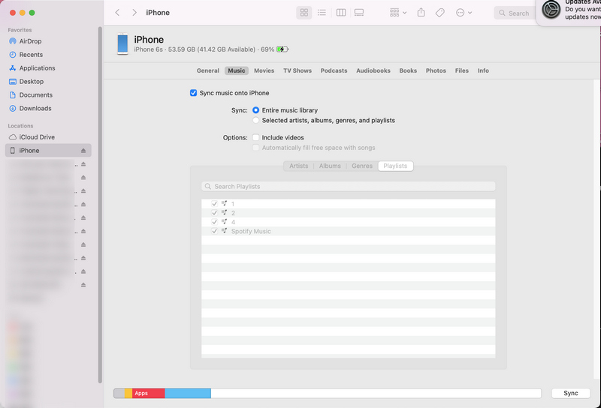Go back with the left chevron
Viewport: 601px width, 408px height.
pos(118,13)
